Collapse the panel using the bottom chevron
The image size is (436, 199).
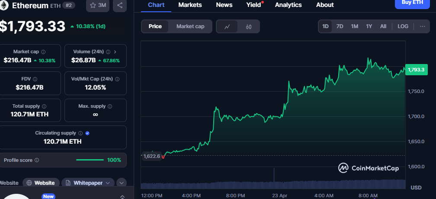(122, 196)
